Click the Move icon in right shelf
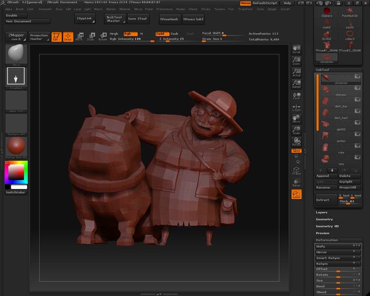The image size is (370, 296). click(296, 119)
